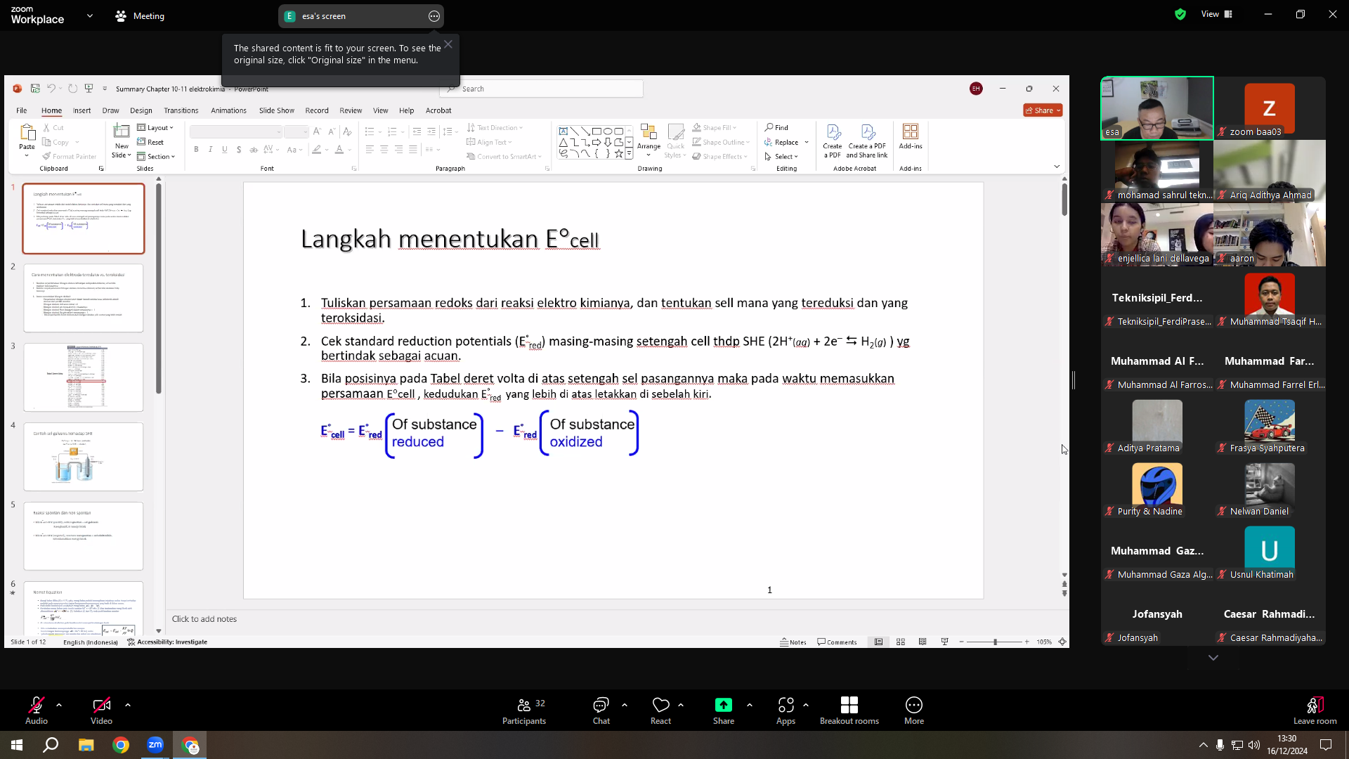
Task: Open Comments from the status bar
Action: [838, 642]
